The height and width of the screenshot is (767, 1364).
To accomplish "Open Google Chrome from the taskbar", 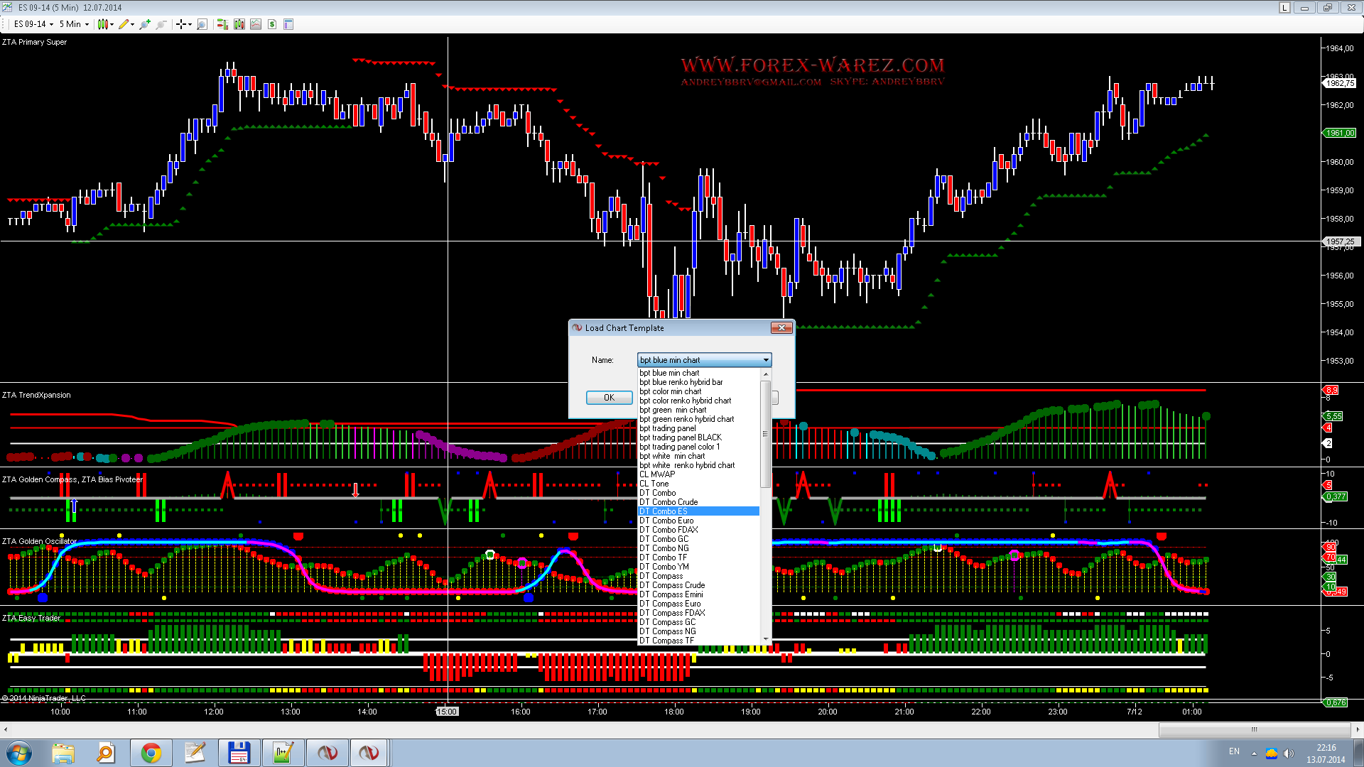I will pyautogui.click(x=151, y=753).
